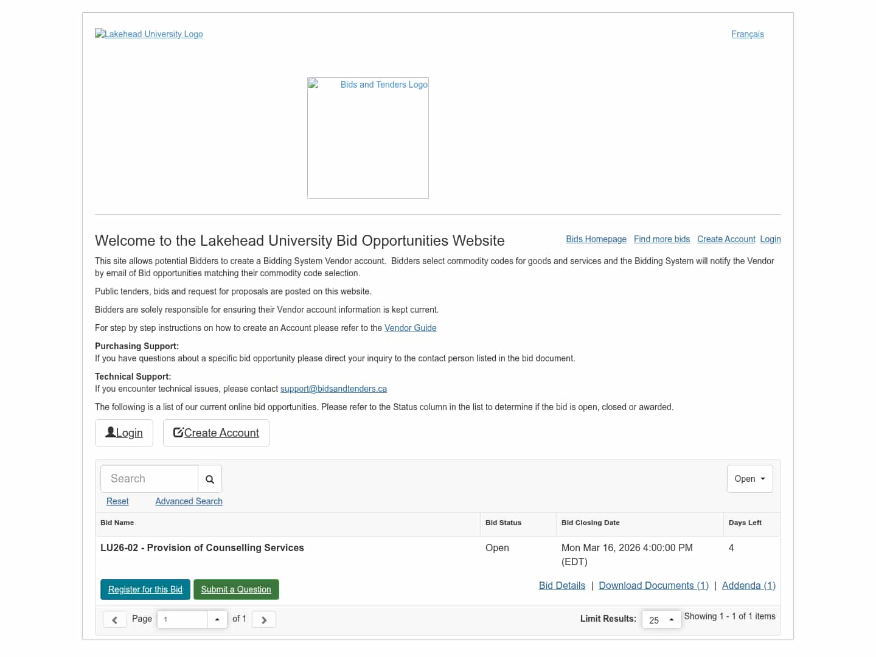Go to the next results page arrow
Viewport: 876px width, 657px height.
coord(264,620)
